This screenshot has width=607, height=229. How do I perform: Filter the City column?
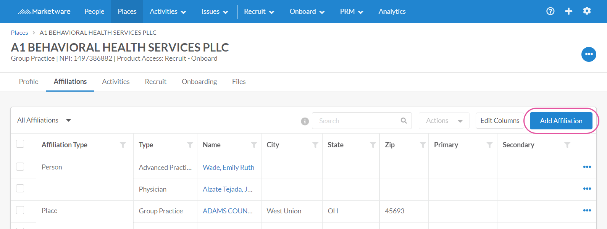point(315,145)
